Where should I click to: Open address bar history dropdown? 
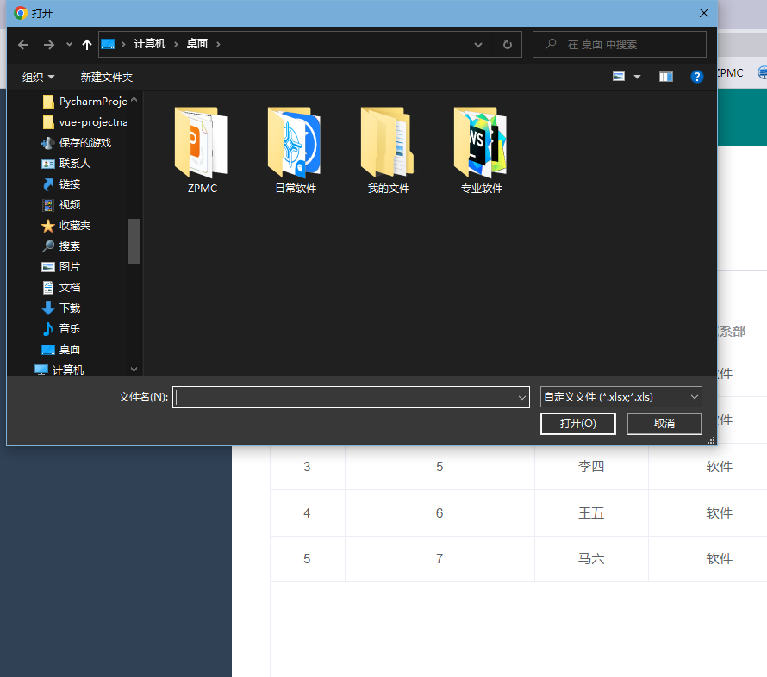478,45
